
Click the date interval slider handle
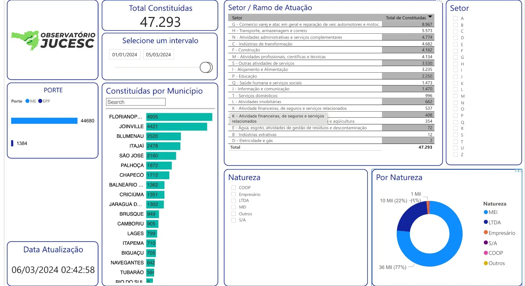click(206, 67)
